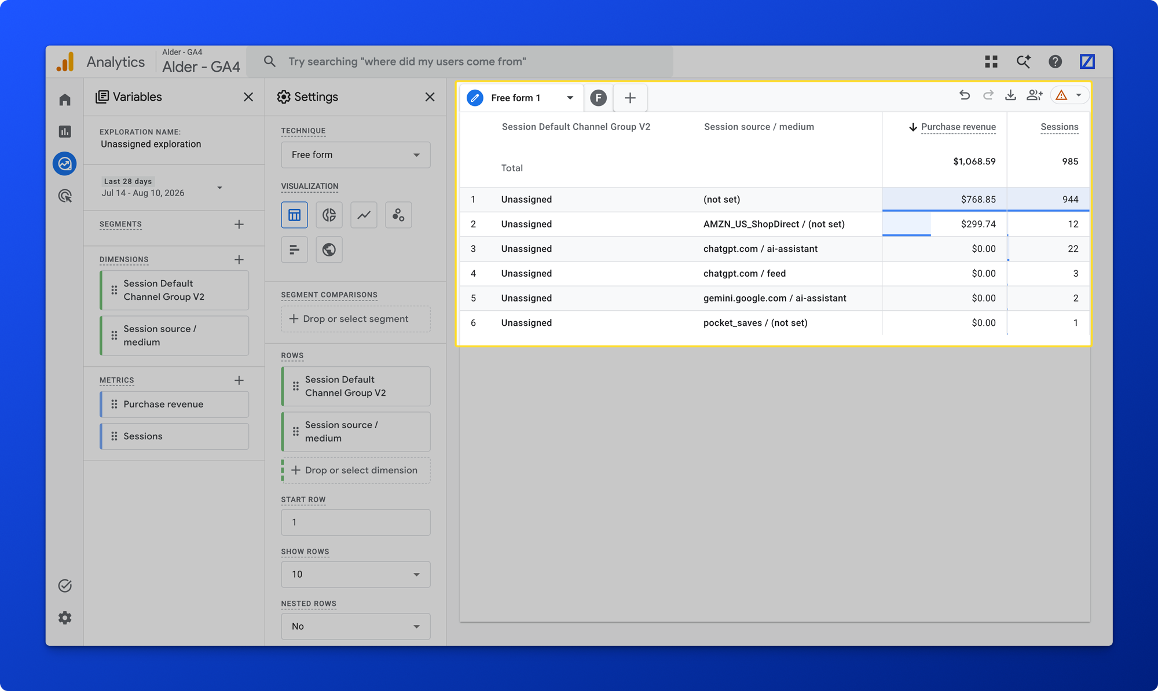The width and height of the screenshot is (1158, 691).
Task: Close the Variables panel
Action: 248,97
